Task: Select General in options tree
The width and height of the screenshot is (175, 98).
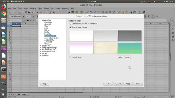Action: (x=47, y=24)
